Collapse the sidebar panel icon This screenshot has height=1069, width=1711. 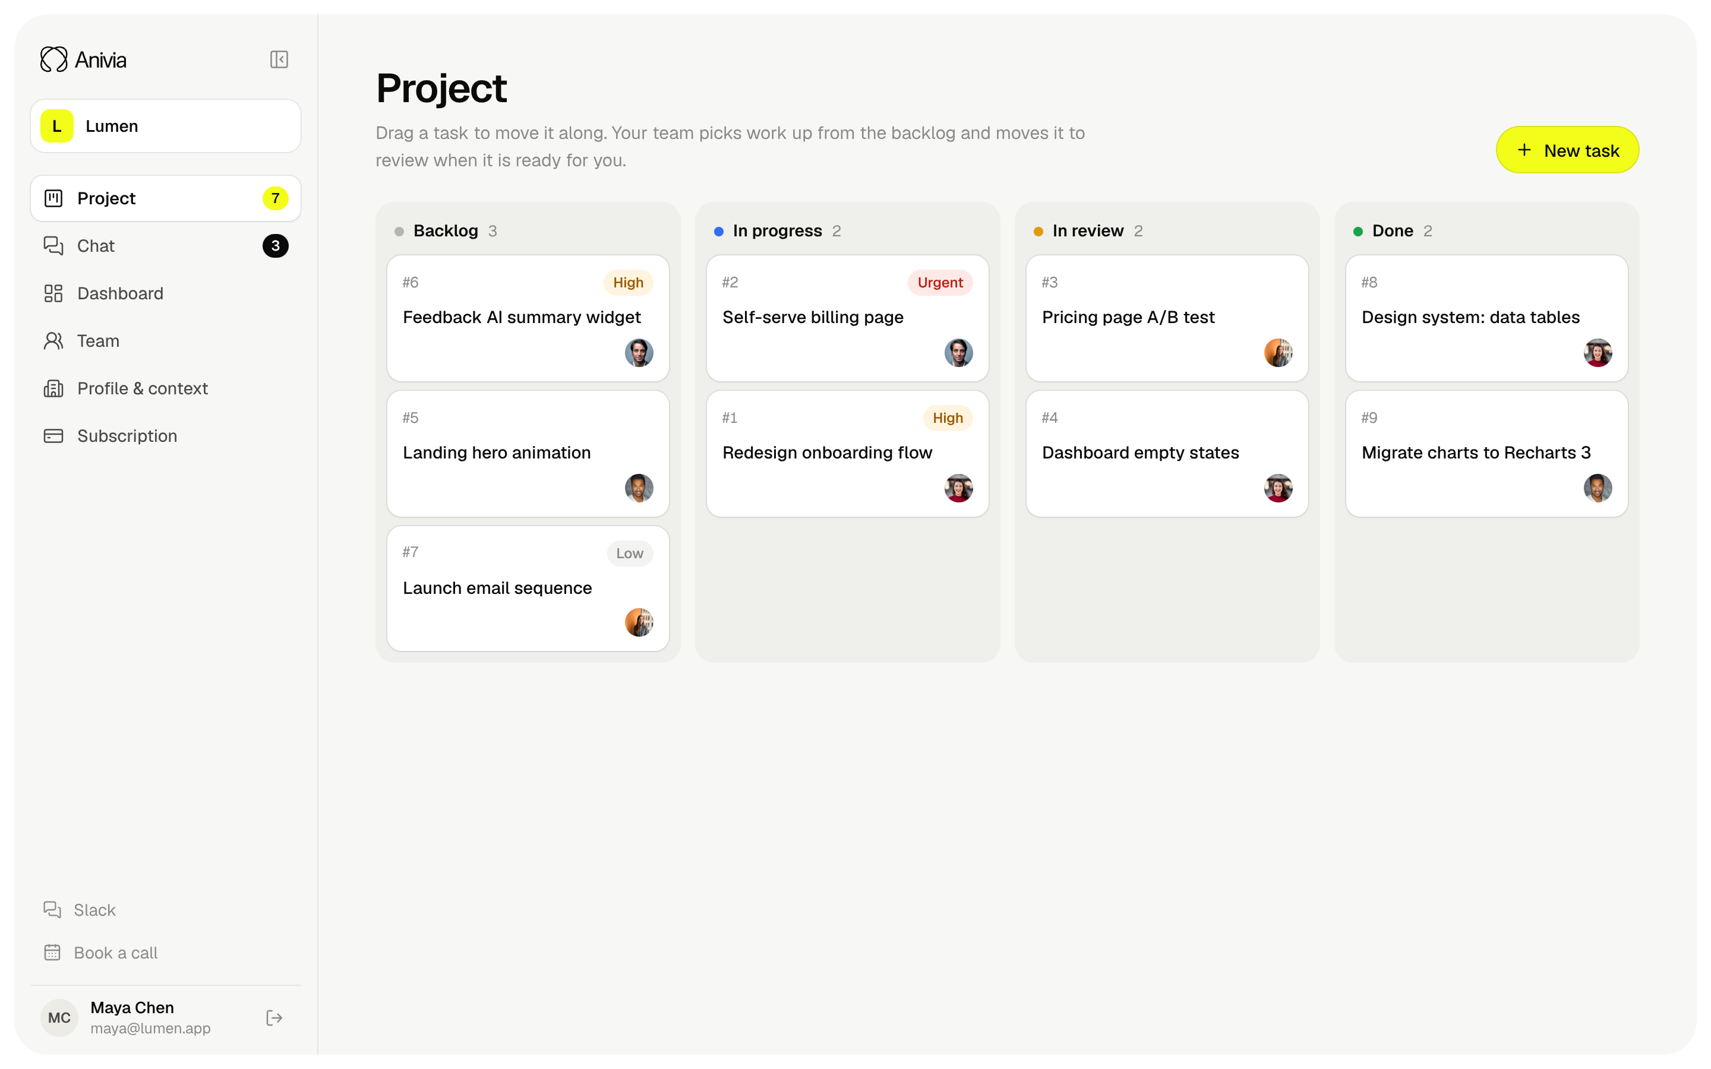(x=279, y=59)
